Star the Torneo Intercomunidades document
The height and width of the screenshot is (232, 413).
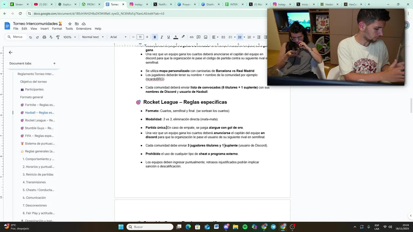70,24
